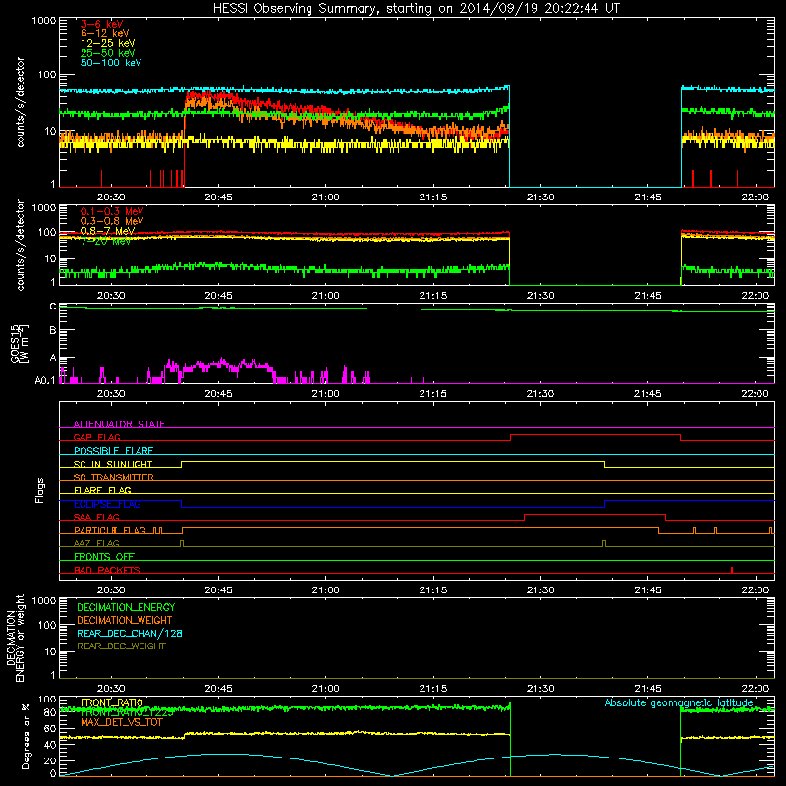Select the 50-100 keV legend label

111,63
